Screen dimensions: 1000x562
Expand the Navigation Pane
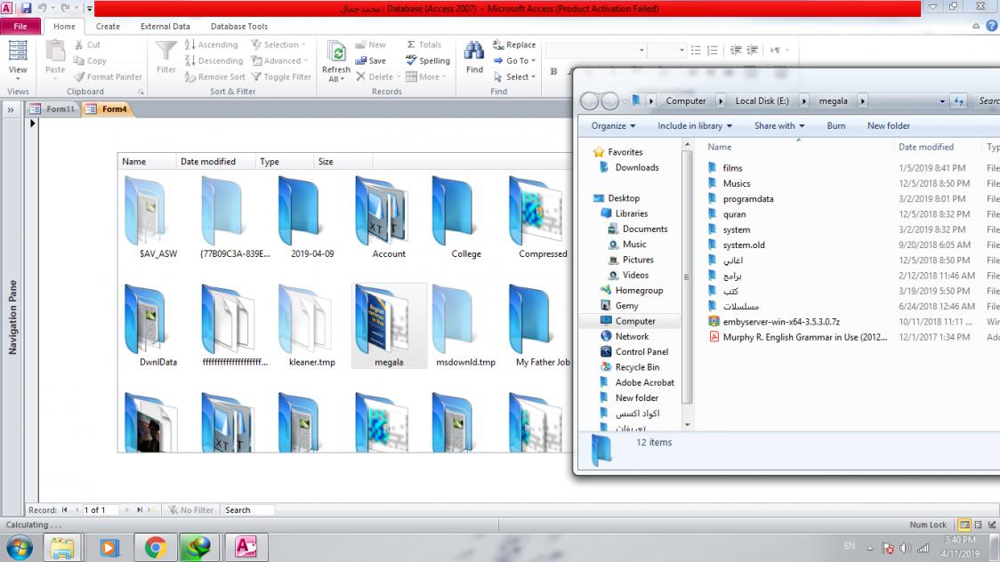click(12, 109)
